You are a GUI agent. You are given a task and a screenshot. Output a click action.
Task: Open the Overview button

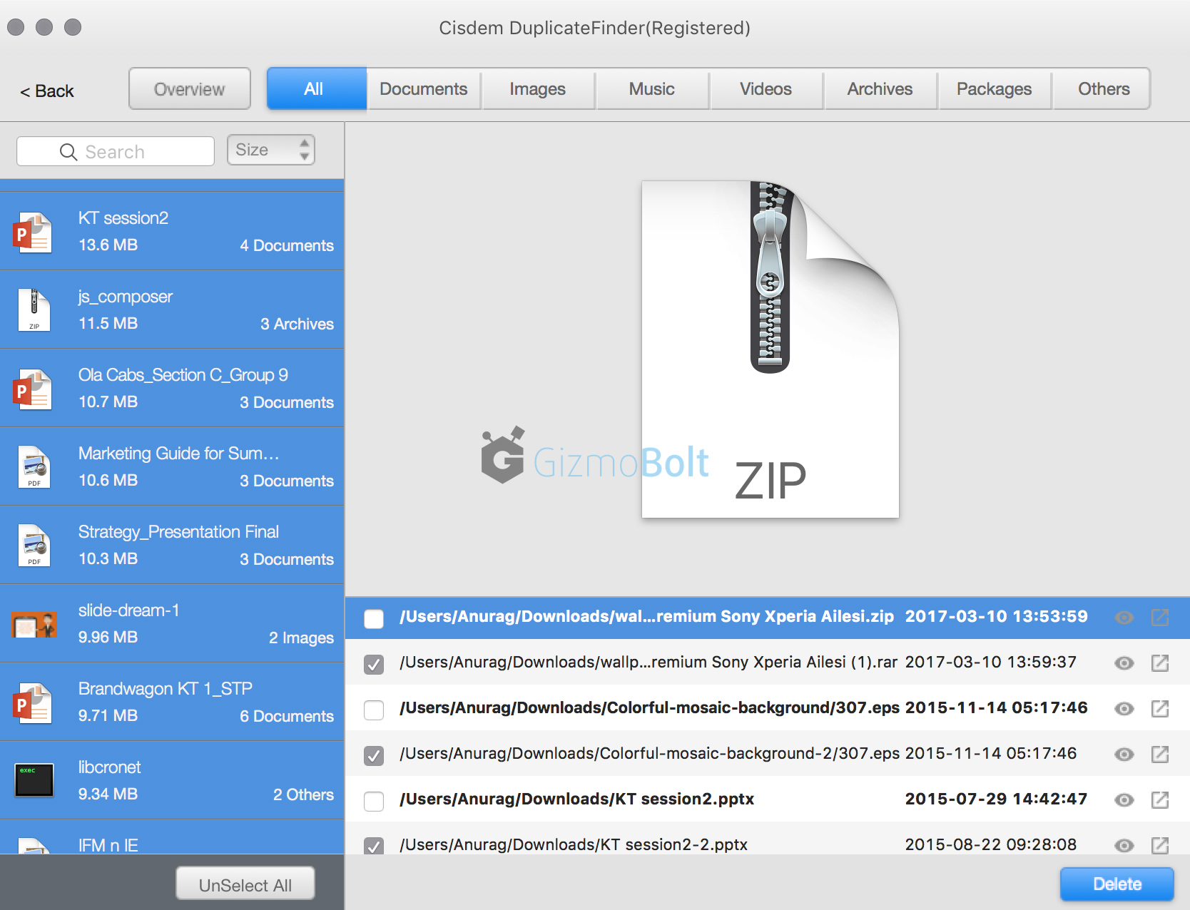tap(190, 88)
